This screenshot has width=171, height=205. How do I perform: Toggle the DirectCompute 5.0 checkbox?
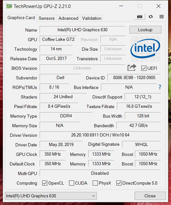(119, 183)
